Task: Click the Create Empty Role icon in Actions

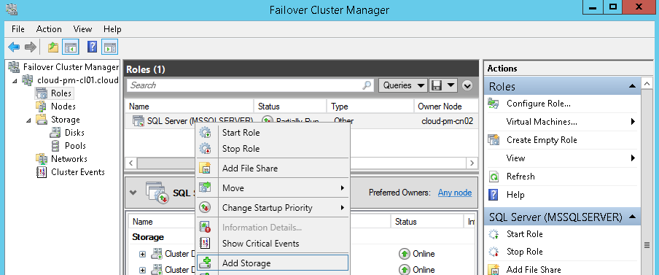Action: click(494, 140)
